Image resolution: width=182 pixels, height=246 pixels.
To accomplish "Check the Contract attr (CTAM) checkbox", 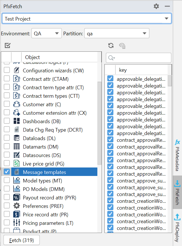I will tap(7, 79).
